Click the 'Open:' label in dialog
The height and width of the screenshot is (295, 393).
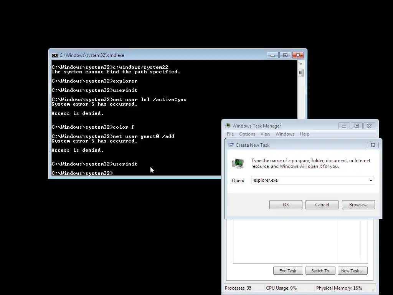click(x=238, y=181)
